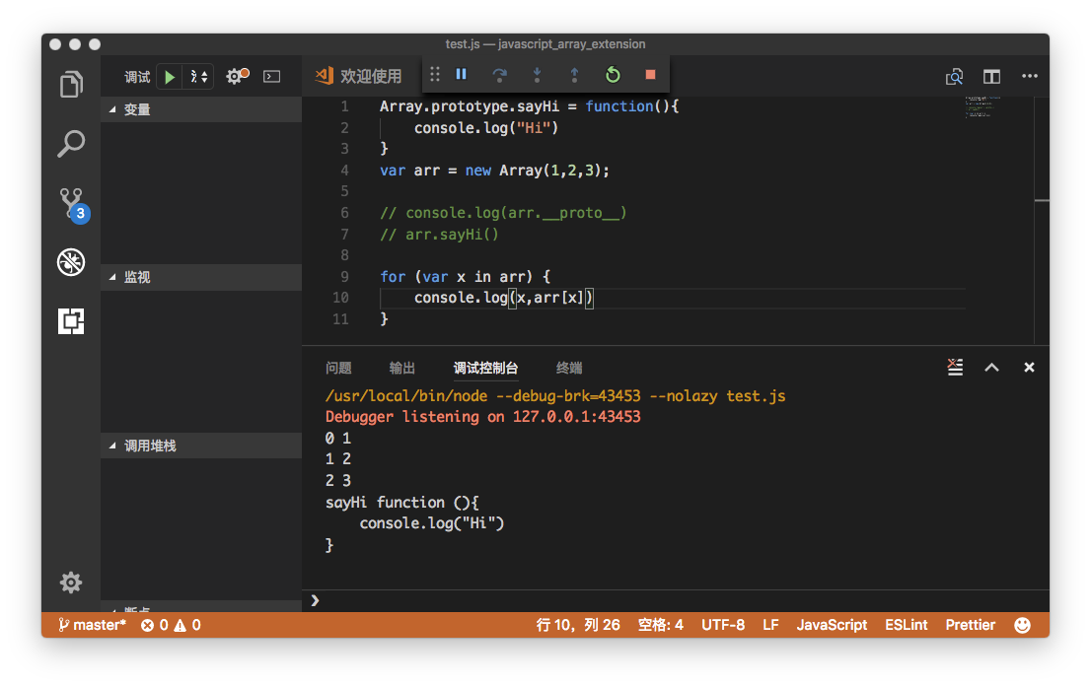This screenshot has height=687, width=1091.
Task: Switch to the 问题 panel tab
Action: pyautogui.click(x=339, y=368)
